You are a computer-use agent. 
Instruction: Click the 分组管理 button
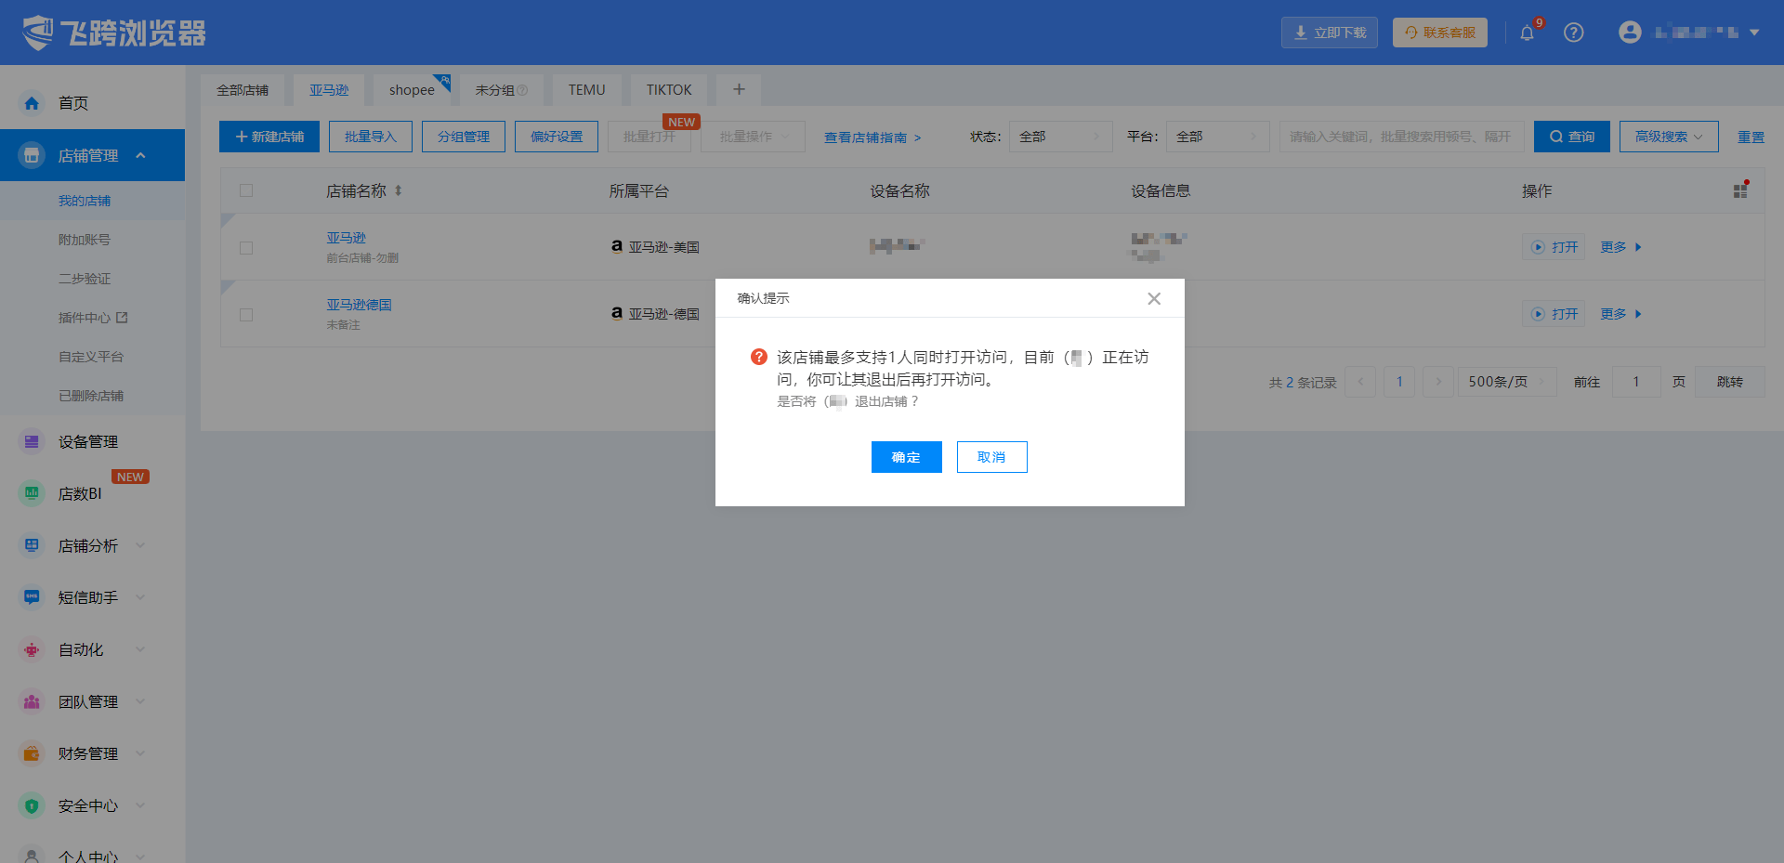(464, 137)
